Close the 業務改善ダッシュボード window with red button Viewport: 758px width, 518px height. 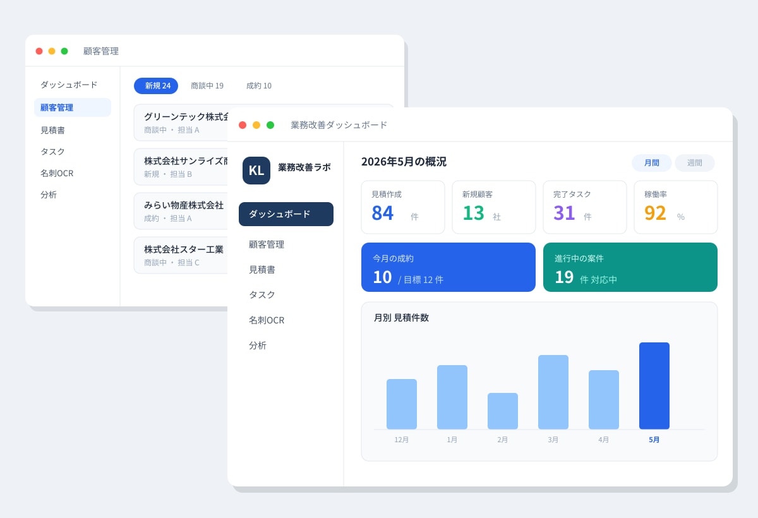243,125
